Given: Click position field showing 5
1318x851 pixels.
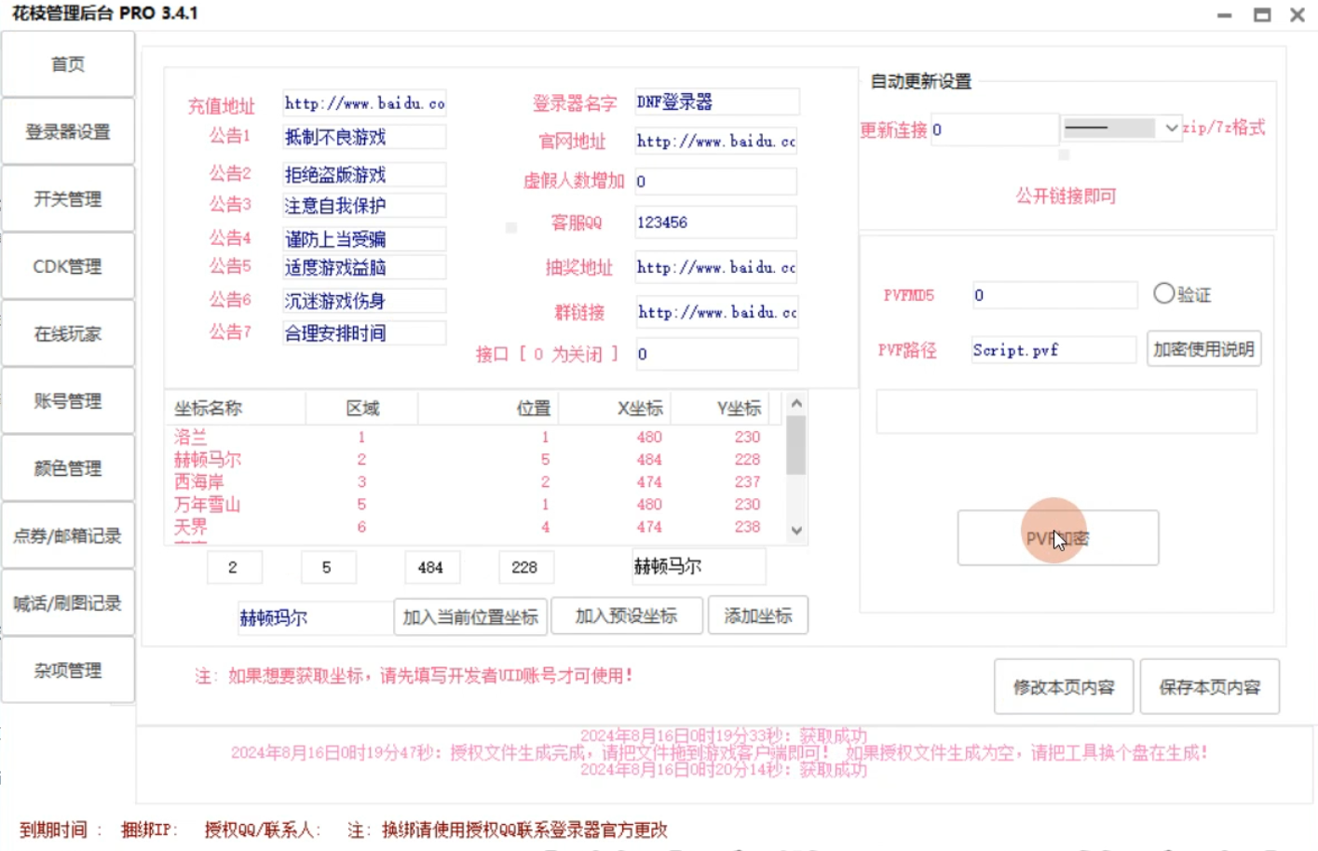Looking at the screenshot, I should pos(329,567).
